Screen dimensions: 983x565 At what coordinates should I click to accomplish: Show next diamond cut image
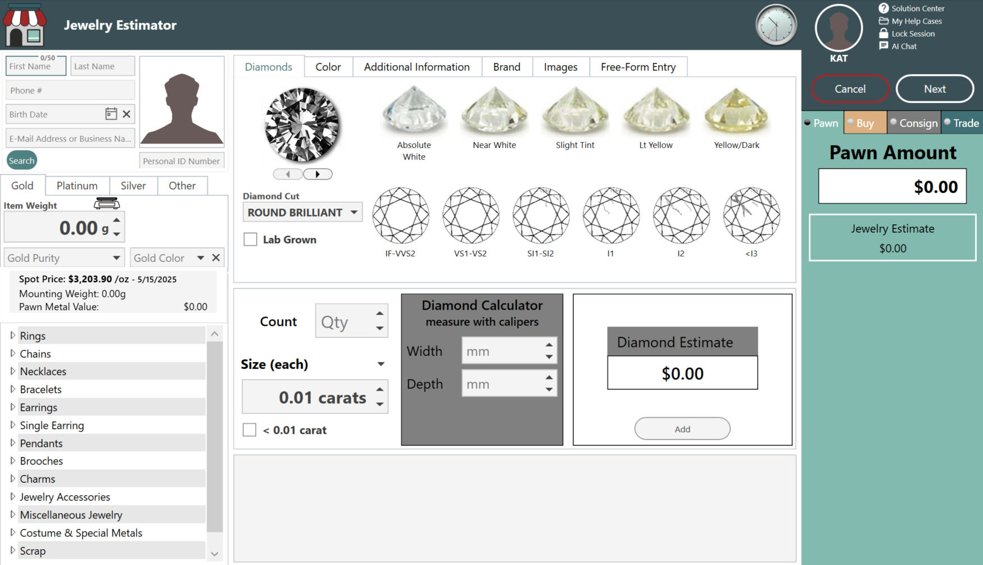pos(318,174)
